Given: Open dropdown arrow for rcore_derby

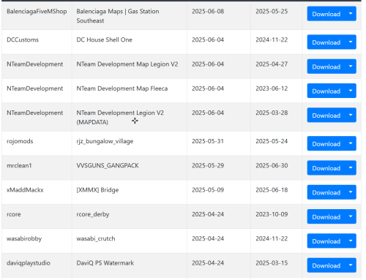Looking at the screenshot, I should (x=351, y=216).
